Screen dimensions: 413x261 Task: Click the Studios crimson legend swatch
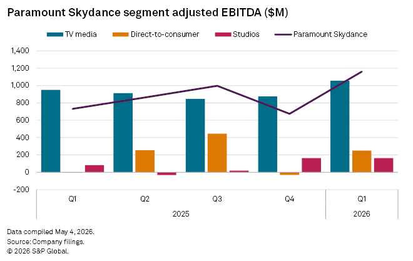point(223,34)
